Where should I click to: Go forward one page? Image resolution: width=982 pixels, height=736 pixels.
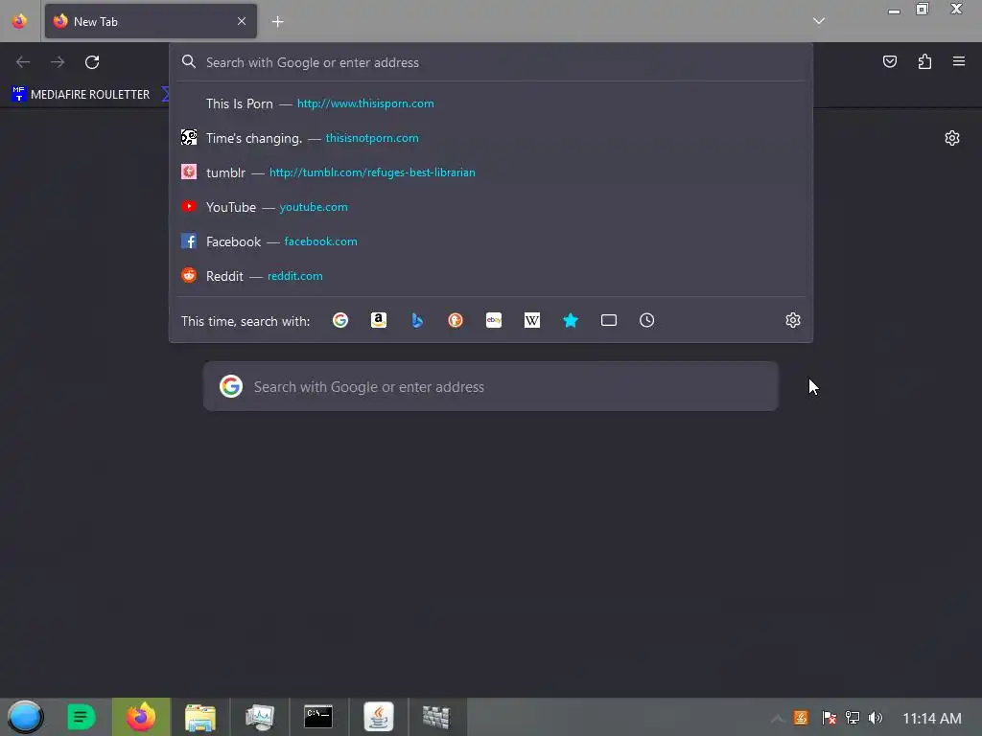58,62
